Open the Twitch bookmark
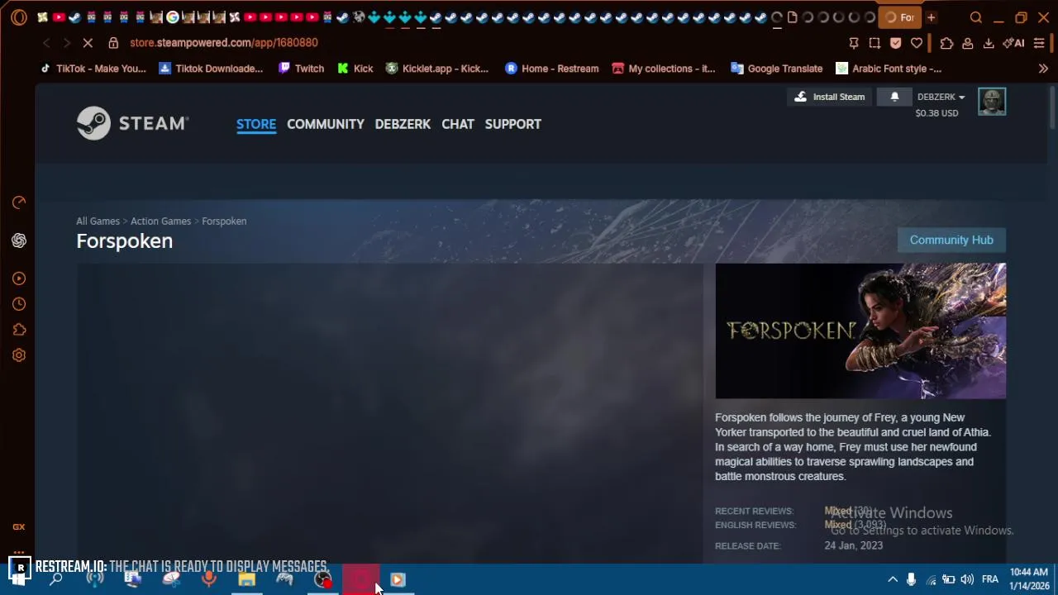1058x595 pixels. pyautogui.click(x=301, y=69)
